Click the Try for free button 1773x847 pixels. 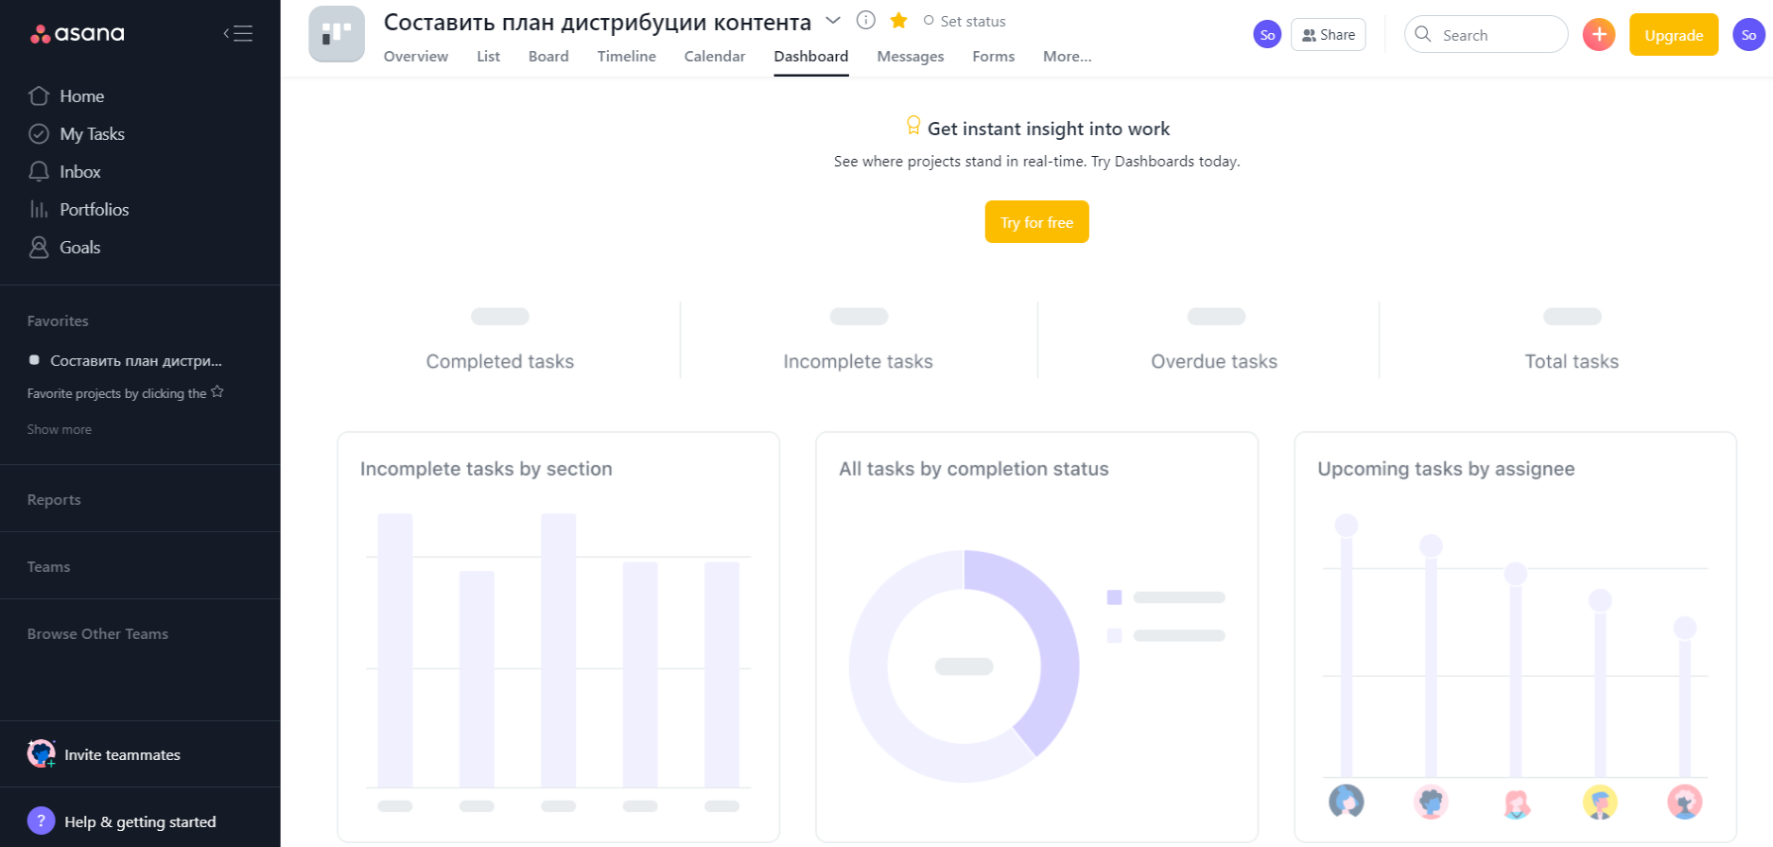[x=1036, y=222]
